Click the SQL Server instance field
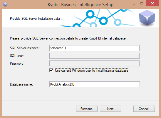This screenshot has width=161, height=118. click(x=94, y=48)
